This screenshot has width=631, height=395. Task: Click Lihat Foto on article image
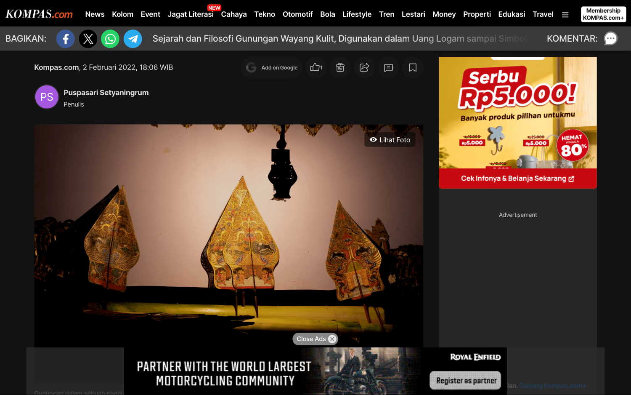pyautogui.click(x=390, y=140)
